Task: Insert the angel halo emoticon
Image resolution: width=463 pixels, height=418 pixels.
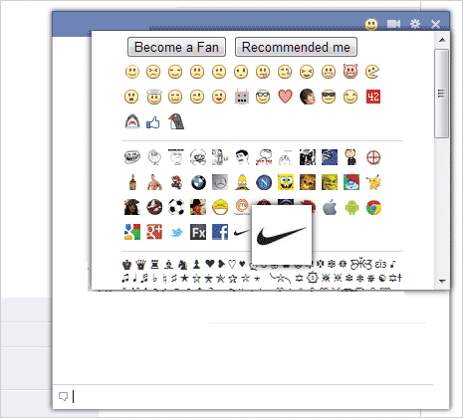Action: coord(153,97)
